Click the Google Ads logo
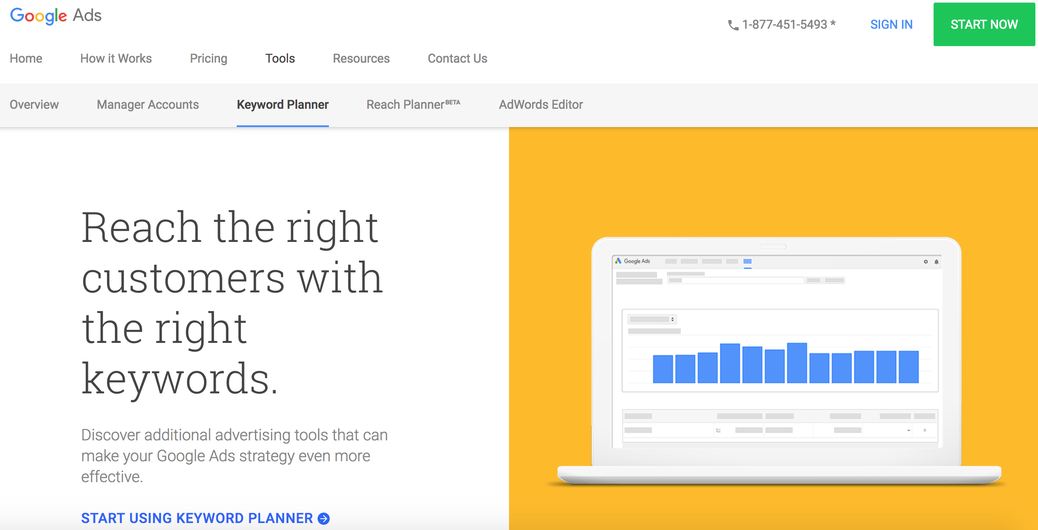Screen dimensions: 1038x530 56,16
